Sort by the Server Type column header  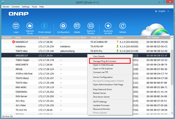coord(96,38)
